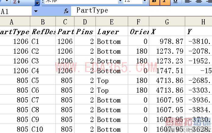The image size is (212, 133).
Task: Click orientation 0 in C8 row
Action: coord(138,109)
